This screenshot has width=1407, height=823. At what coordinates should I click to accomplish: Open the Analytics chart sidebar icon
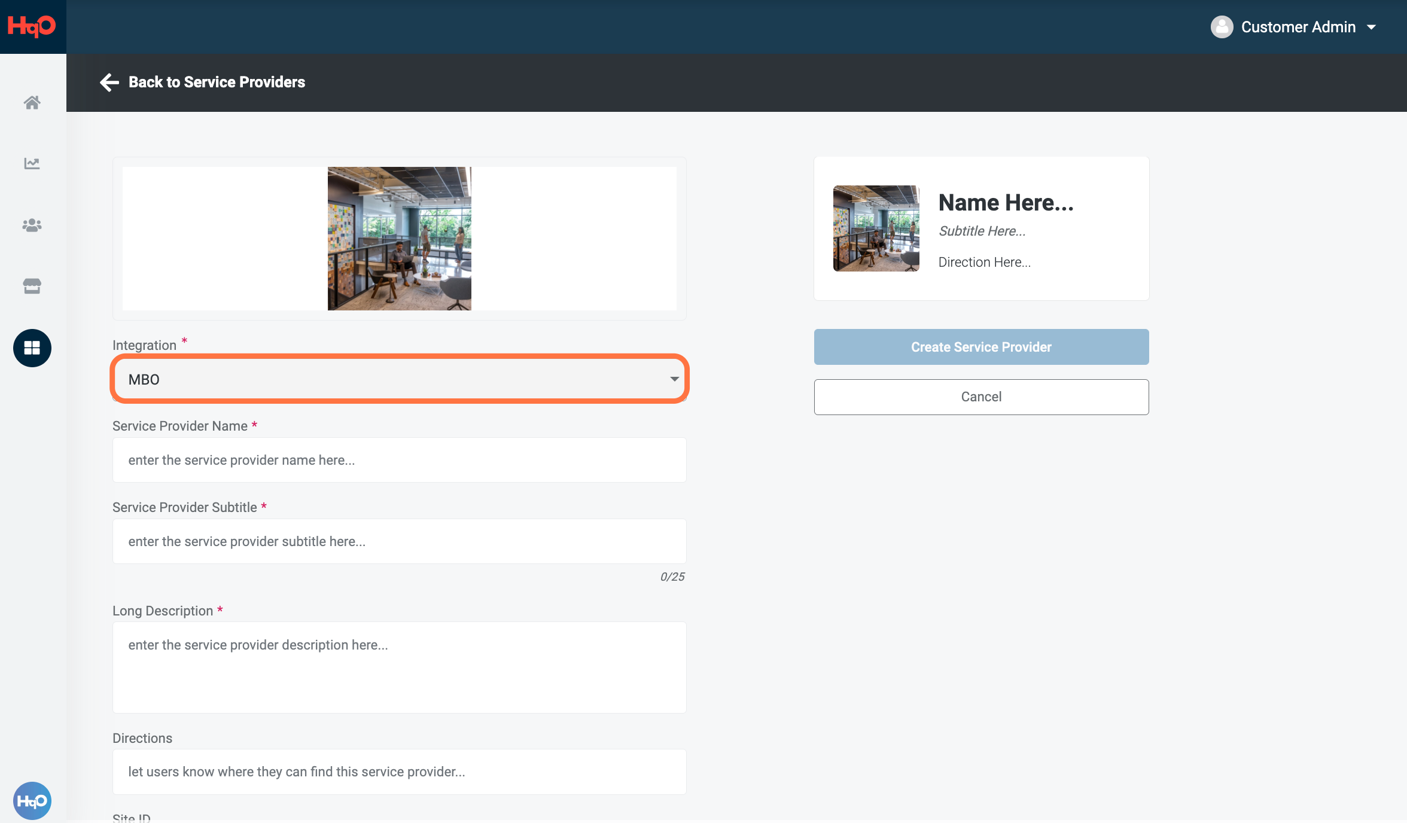(32, 163)
